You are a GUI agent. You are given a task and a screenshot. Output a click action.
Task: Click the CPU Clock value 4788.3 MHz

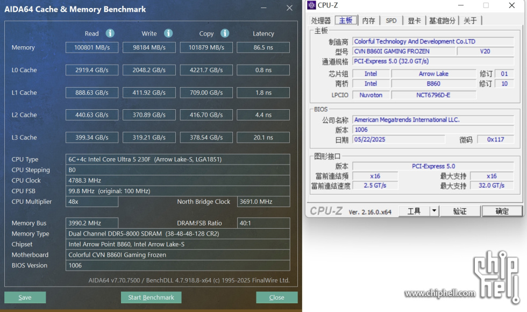(x=178, y=180)
